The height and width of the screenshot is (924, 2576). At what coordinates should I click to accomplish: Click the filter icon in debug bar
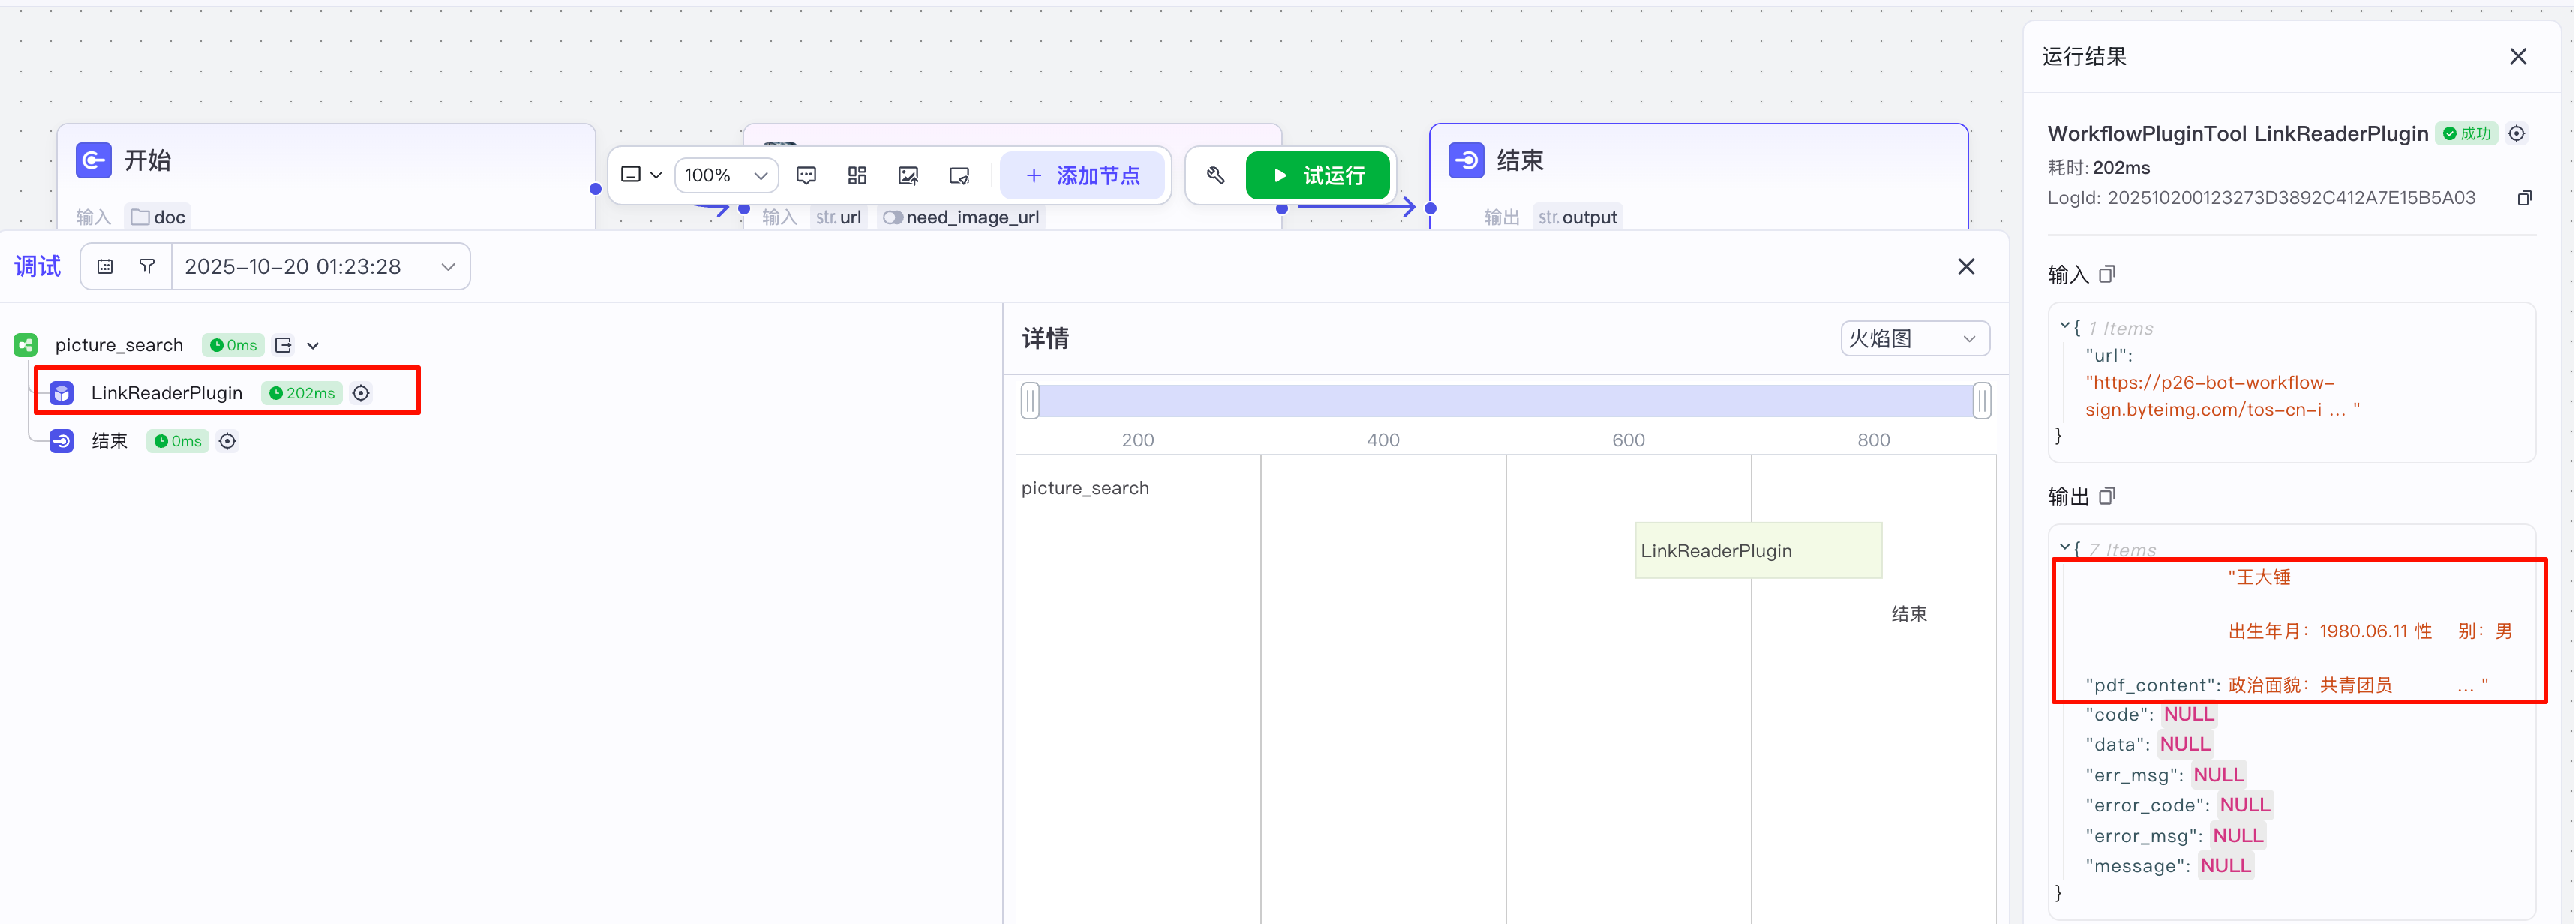tap(147, 266)
